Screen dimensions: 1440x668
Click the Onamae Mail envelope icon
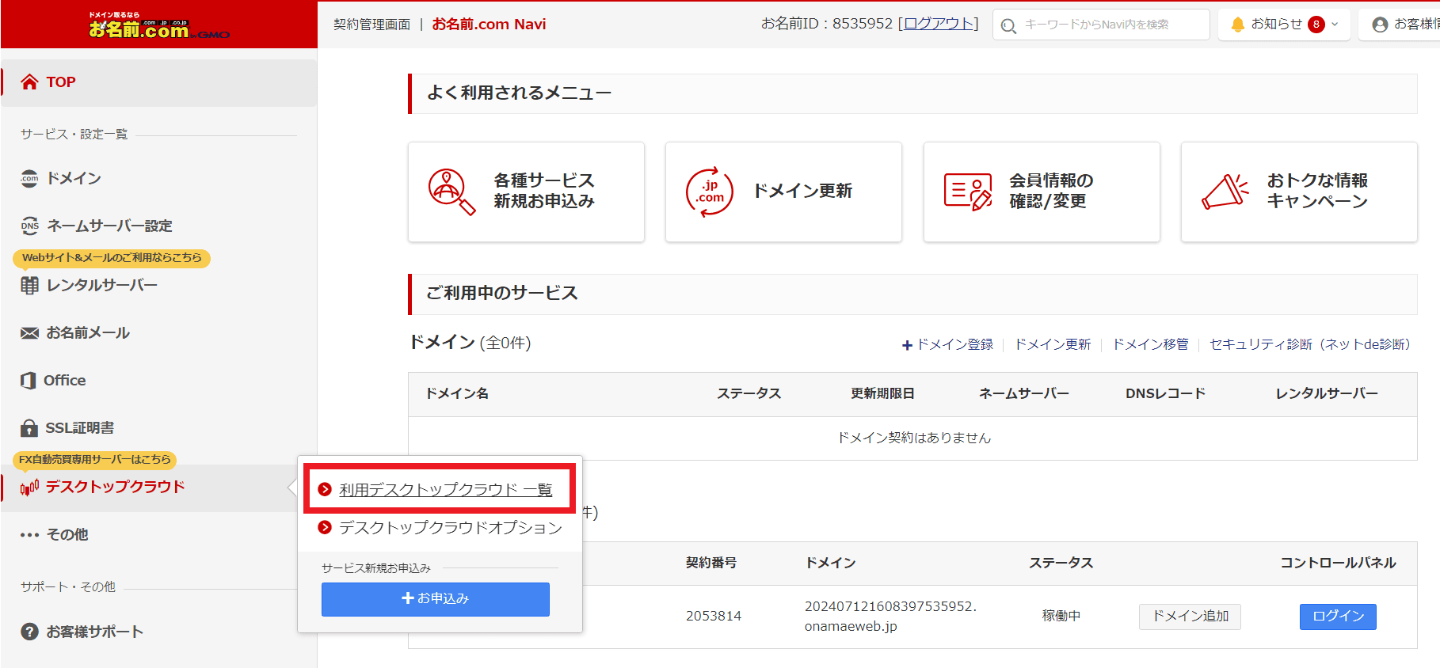(29, 333)
